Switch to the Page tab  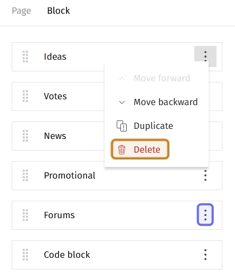pos(22,11)
